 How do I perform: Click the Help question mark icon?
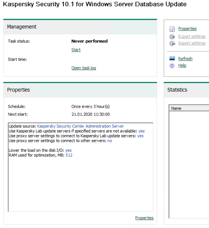[x=172, y=66]
